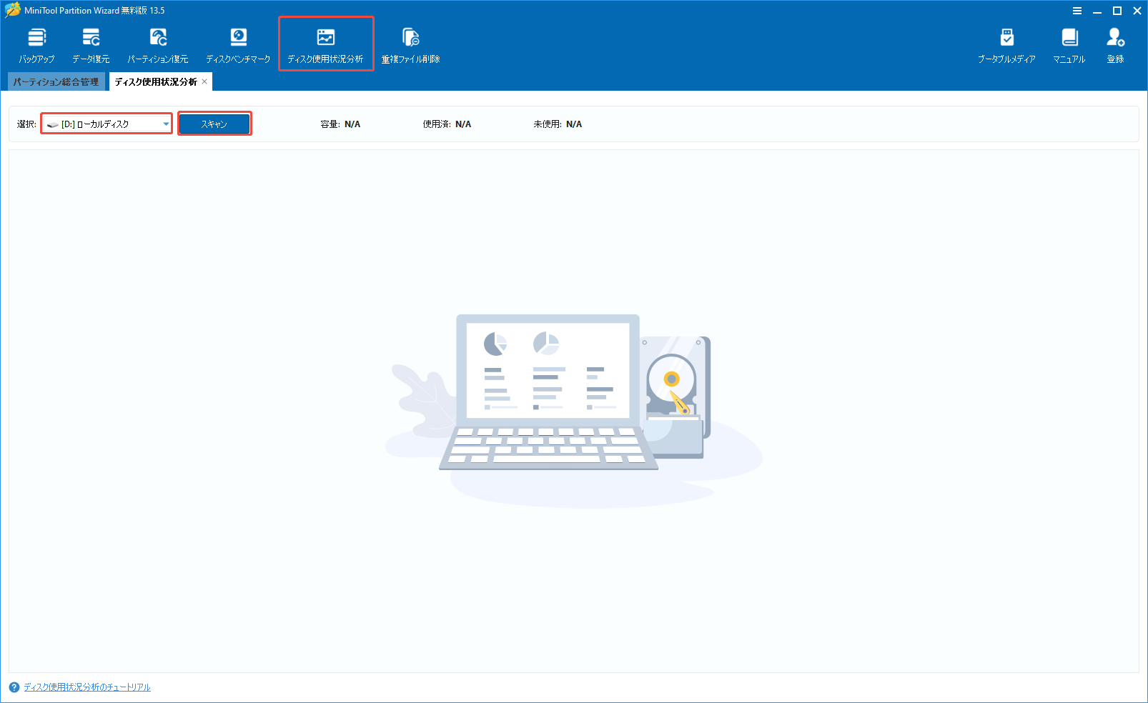Click the スキャン button

(214, 123)
